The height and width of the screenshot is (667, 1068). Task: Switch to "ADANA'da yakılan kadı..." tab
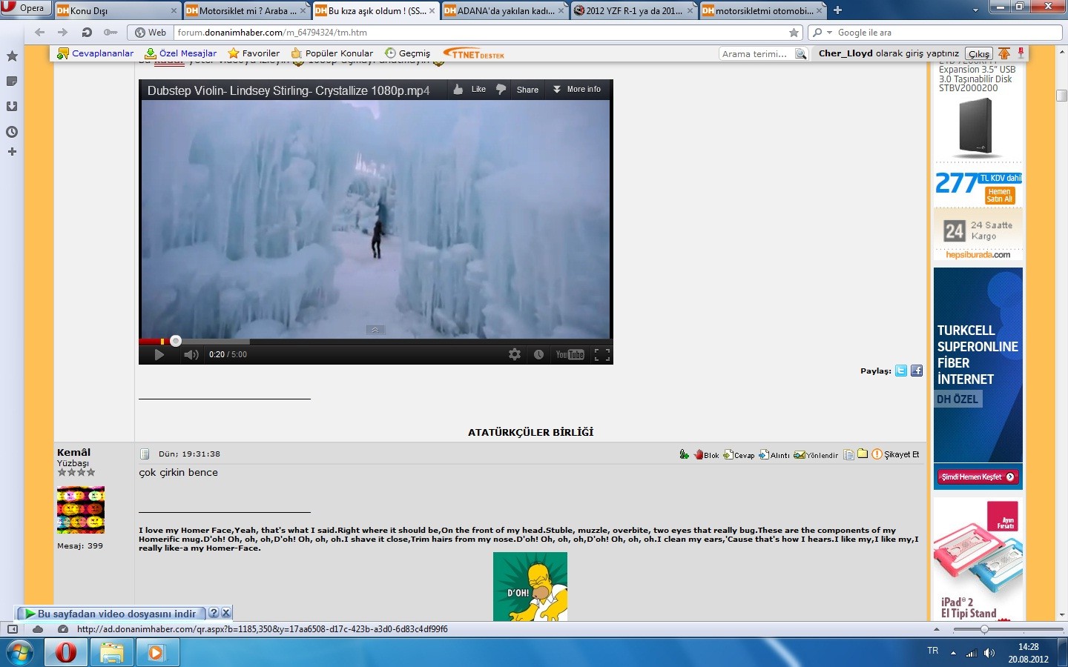[x=504, y=10]
